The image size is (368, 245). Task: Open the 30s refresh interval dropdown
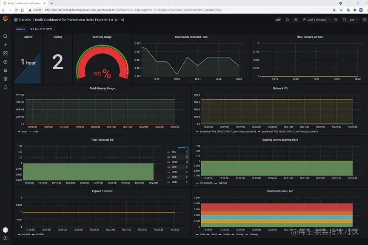tap(353, 20)
